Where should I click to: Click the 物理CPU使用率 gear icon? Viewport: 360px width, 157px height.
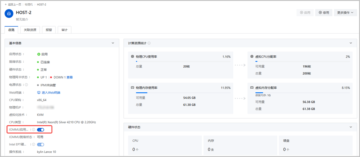133,57
